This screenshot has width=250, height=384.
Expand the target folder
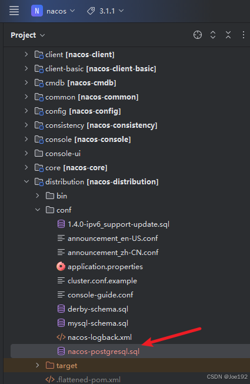click(x=38, y=365)
